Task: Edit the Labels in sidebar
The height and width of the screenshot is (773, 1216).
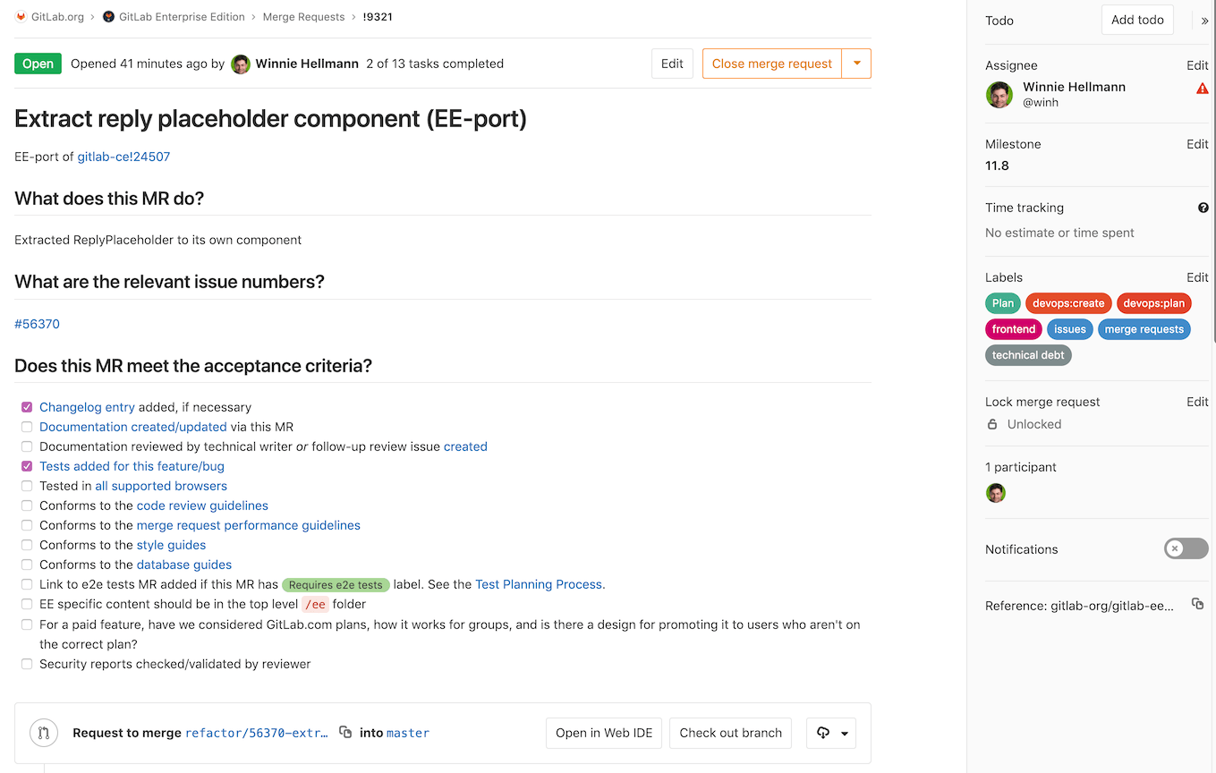Action: tap(1197, 277)
